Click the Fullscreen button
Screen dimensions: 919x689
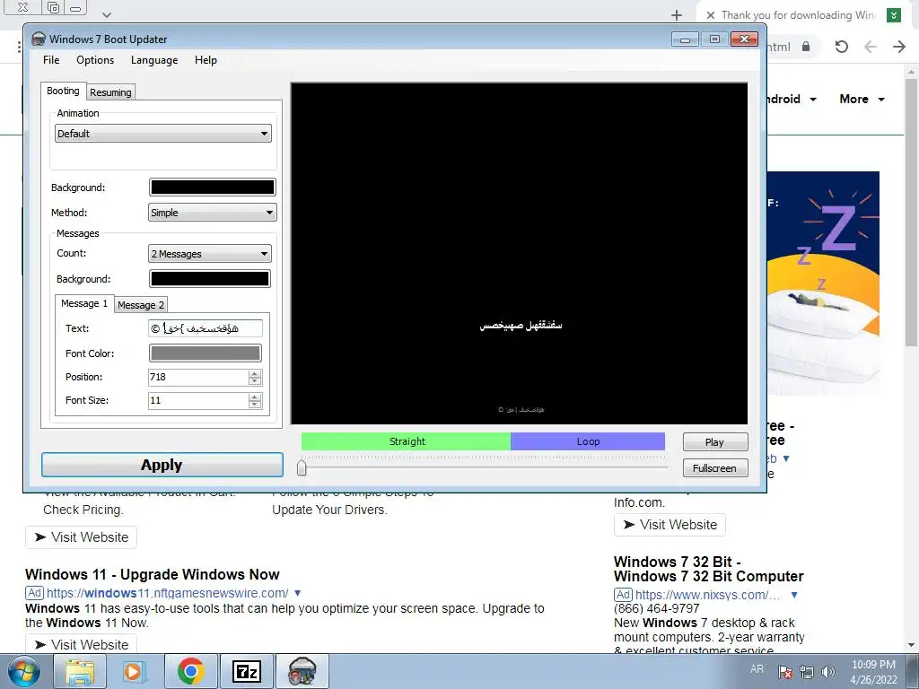pos(715,467)
